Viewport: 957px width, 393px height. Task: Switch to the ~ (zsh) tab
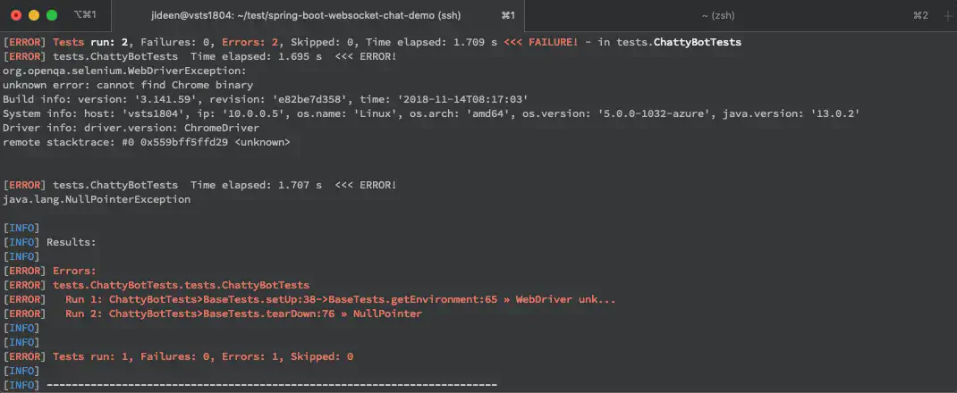741,15
